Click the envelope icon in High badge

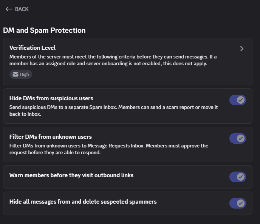point(15,74)
